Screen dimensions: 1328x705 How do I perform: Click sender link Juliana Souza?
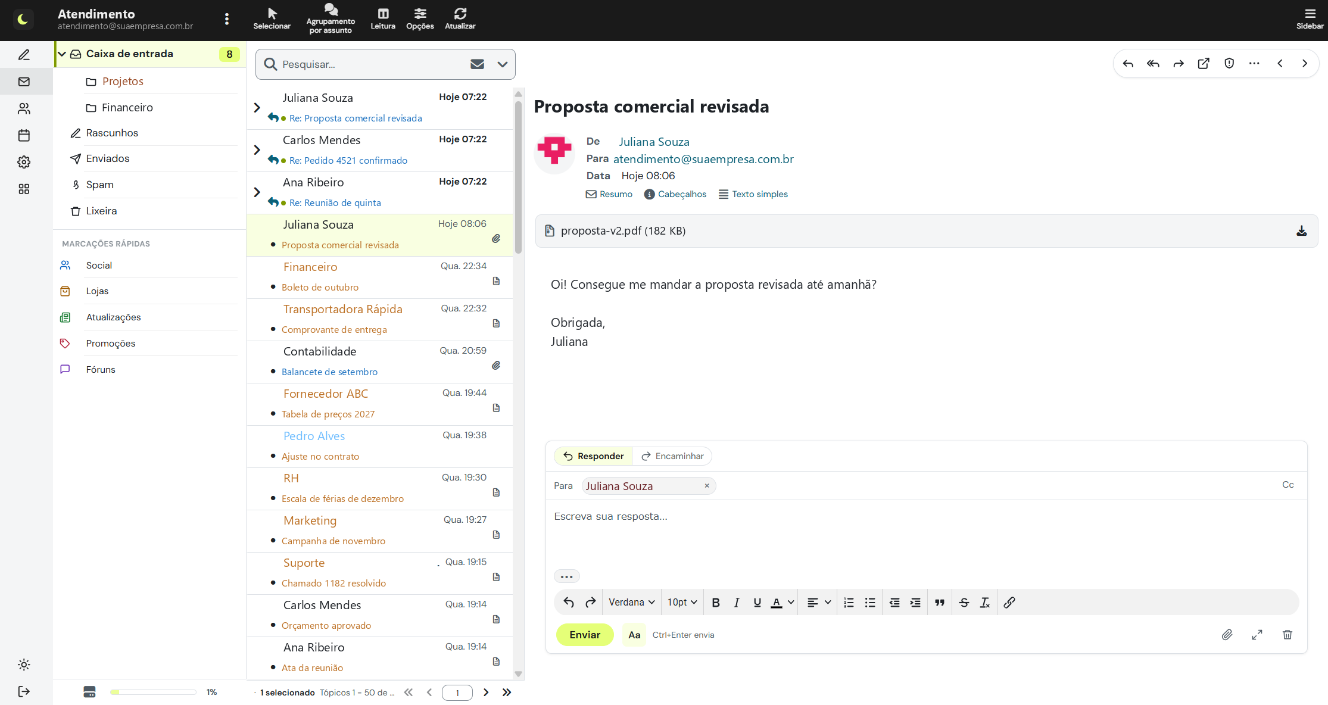tap(654, 142)
